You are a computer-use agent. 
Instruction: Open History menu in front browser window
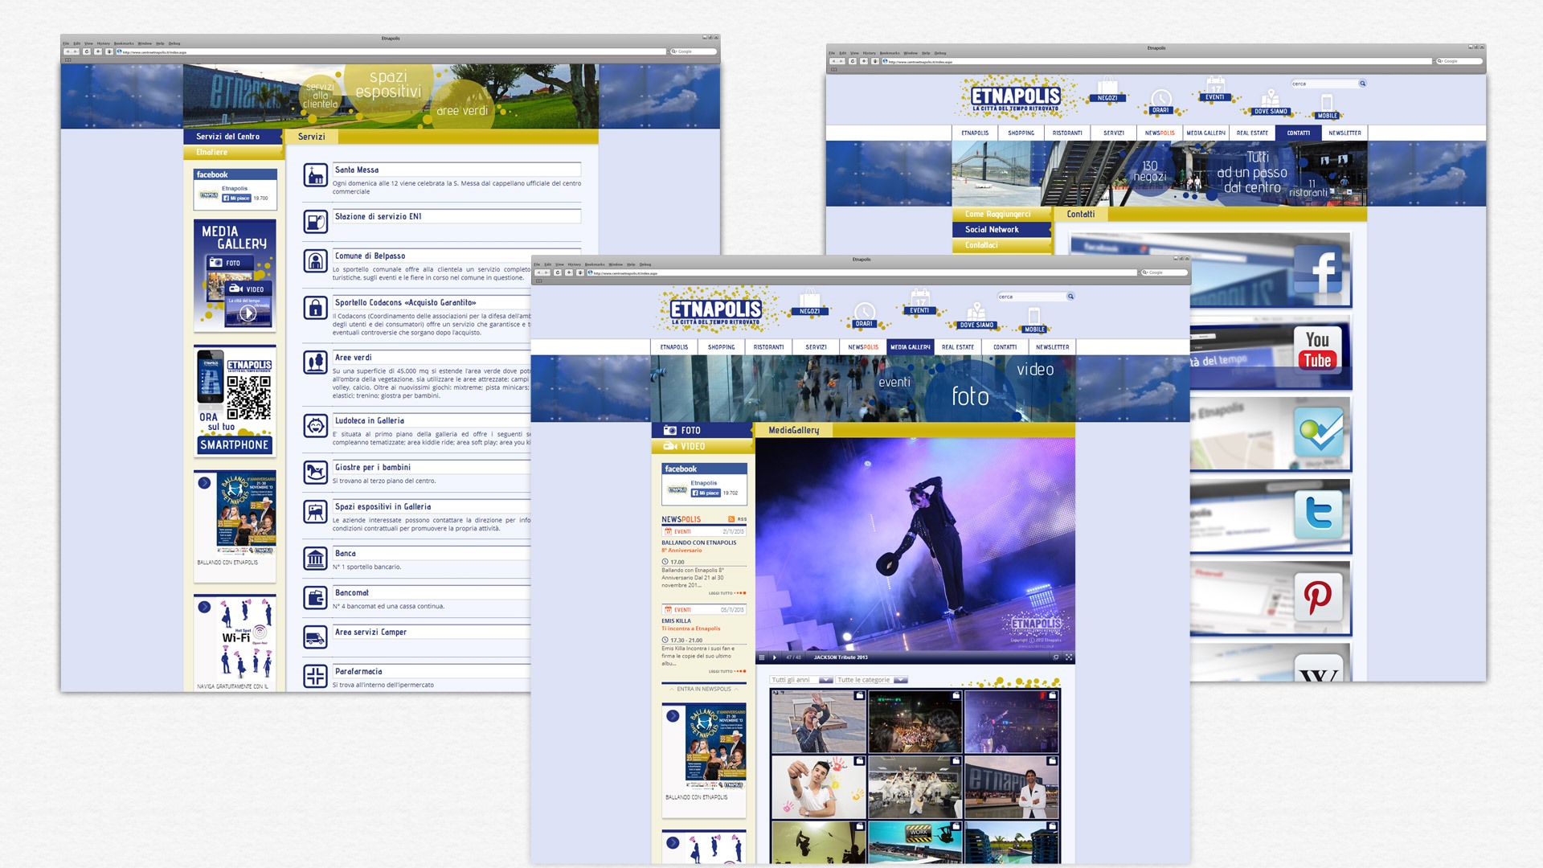coord(574,264)
